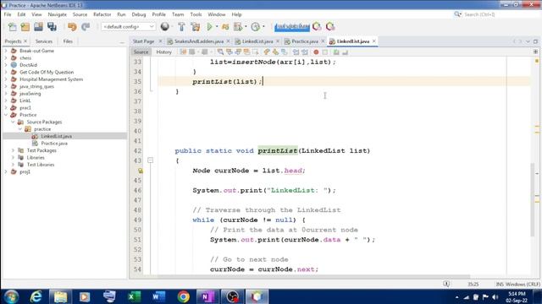Close the Practice.java editor tab

(x=323, y=41)
